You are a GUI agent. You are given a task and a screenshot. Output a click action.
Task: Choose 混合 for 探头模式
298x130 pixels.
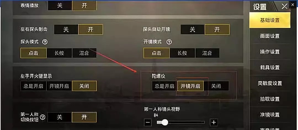pos(84,53)
